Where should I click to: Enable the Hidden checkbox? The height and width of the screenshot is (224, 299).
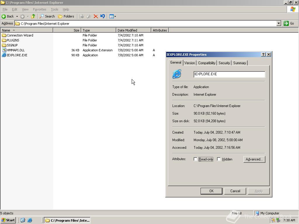[219, 159]
